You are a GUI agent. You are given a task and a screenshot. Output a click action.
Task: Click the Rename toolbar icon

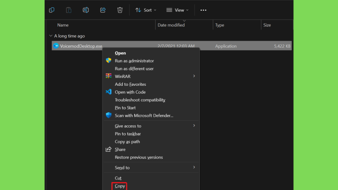85,10
